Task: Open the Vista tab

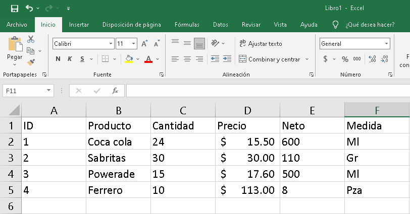Action: [x=280, y=25]
